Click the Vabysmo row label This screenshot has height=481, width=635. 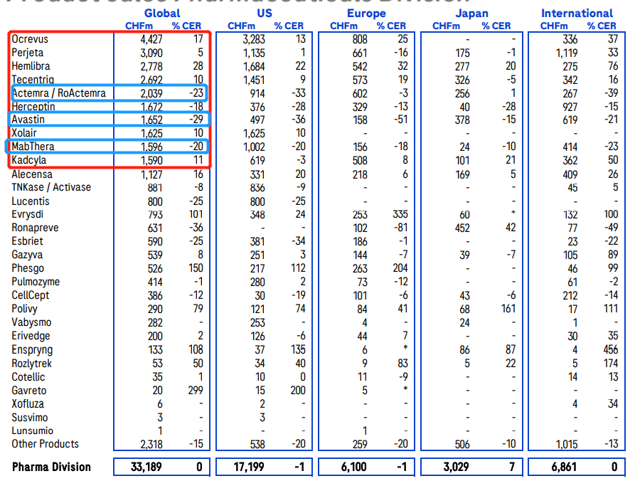pyautogui.click(x=31, y=322)
